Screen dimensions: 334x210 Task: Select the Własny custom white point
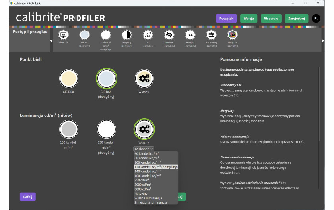tap(144, 78)
